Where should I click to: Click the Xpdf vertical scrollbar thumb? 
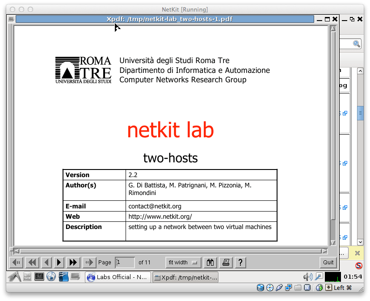[x=333, y=126]
